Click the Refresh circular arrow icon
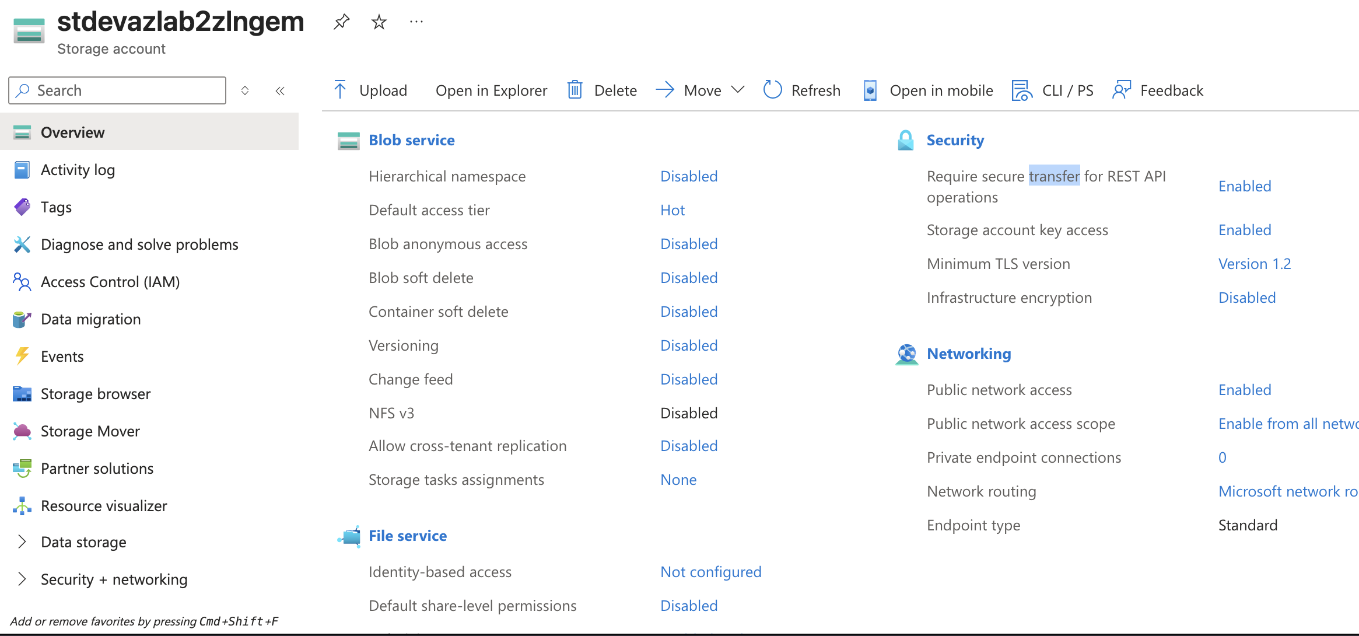The width and height of the screenshot is (1359, 636). click(x=773, y=90)
